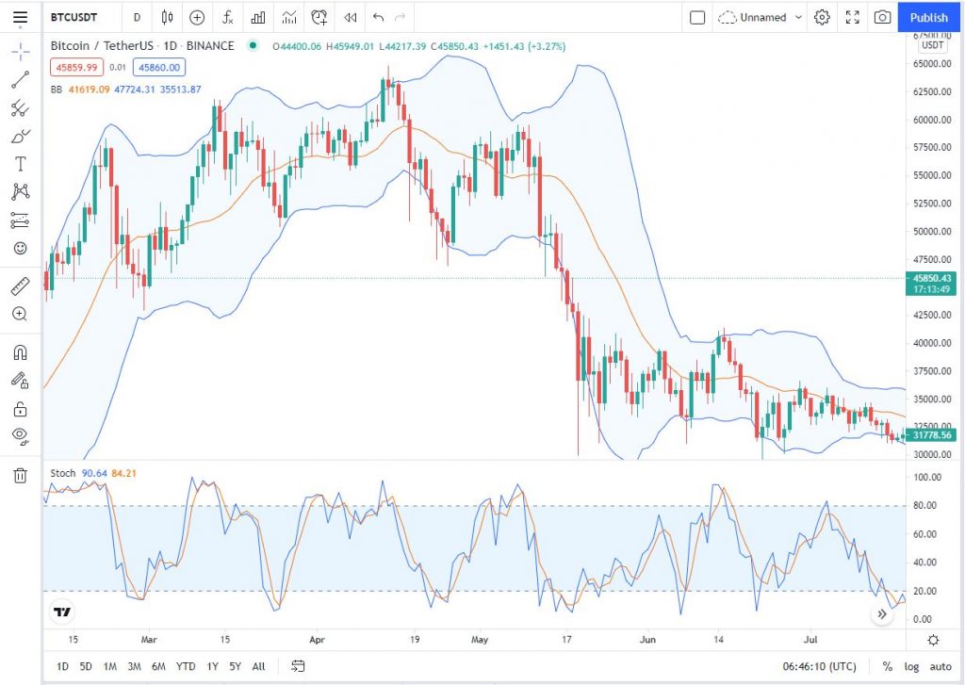Open the time axis settings gear
965x685 pixels.
[934, 640]
